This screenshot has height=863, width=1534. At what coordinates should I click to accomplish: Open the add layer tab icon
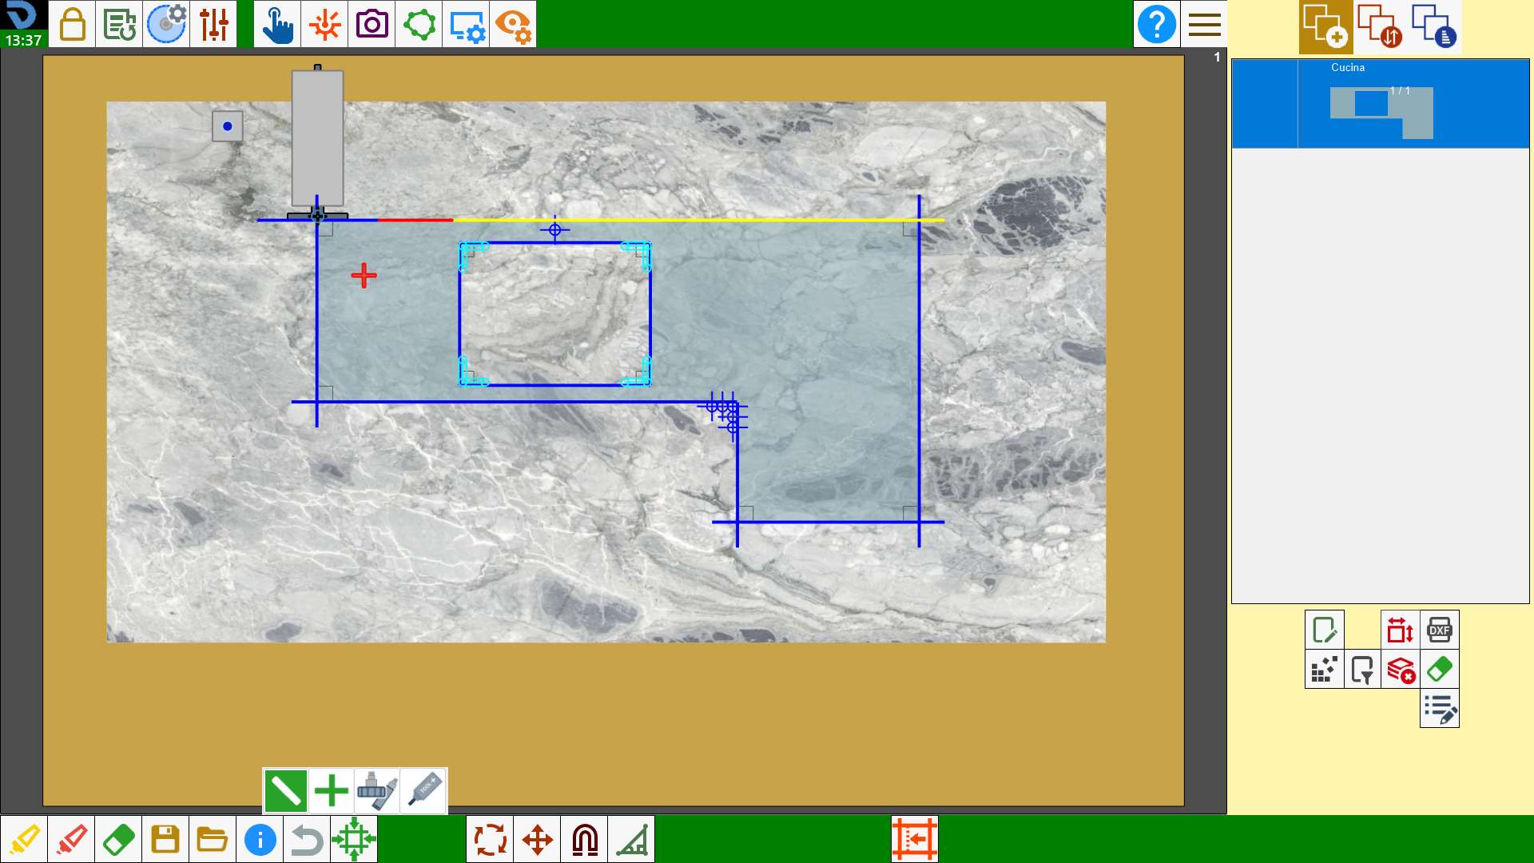click(x=1325, y=26)
